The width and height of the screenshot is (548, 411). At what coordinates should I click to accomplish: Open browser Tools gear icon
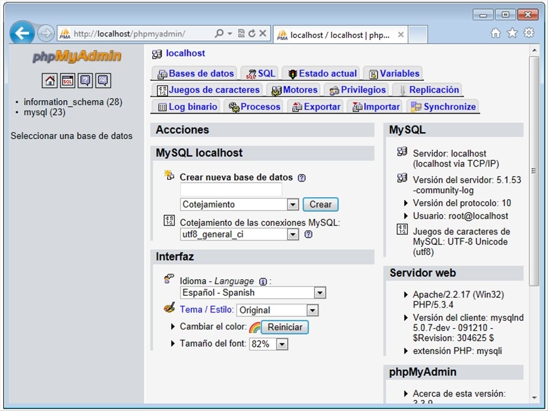[x=529, y=33]
